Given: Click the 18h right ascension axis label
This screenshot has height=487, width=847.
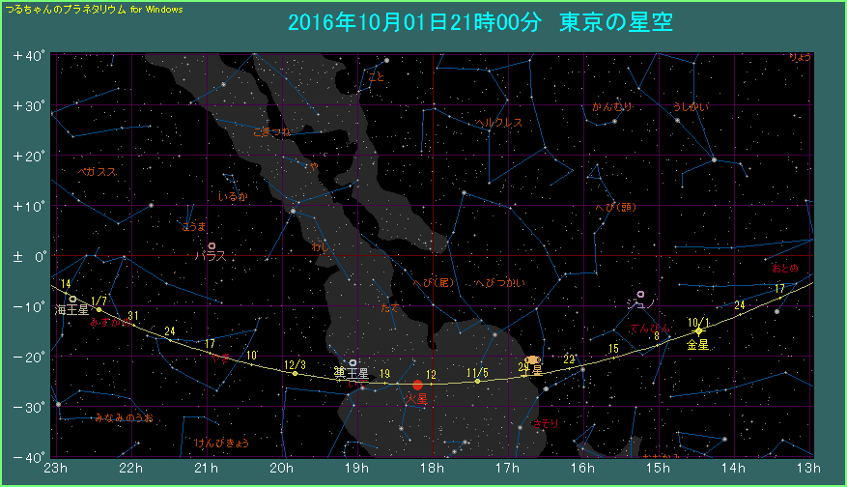Looking at the screenshot, I should click(x=433, y=469).
